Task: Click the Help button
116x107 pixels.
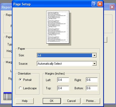Action: [25, 101]
